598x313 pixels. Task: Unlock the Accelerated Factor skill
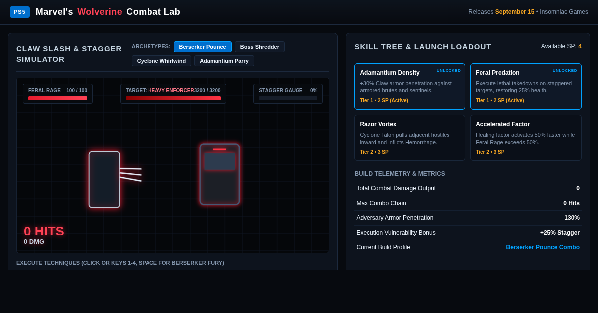tap(526, 138)
